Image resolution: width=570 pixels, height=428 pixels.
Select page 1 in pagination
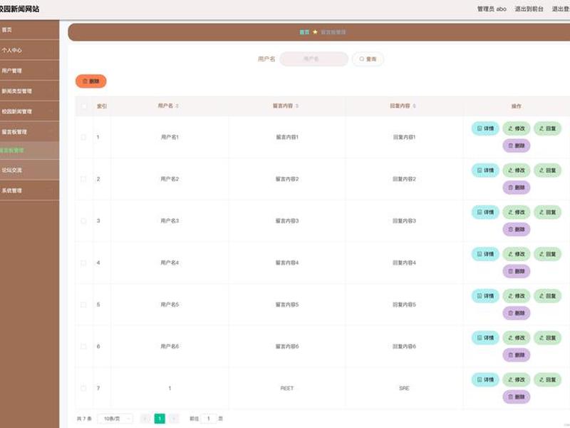point(160,419)
